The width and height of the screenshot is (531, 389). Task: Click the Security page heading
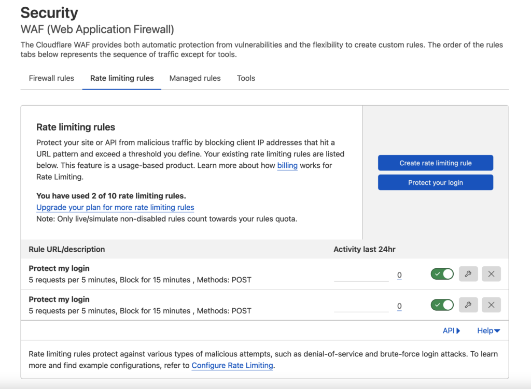click(49, 13)
